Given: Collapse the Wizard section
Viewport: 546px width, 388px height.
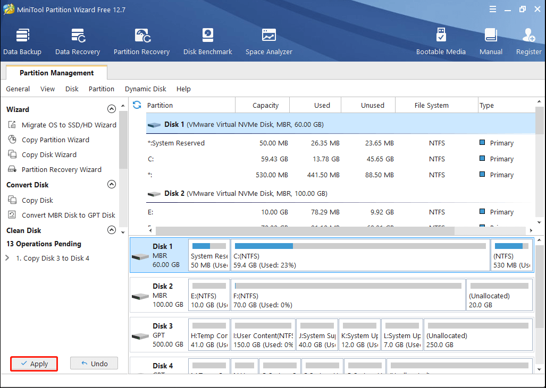Looking at the screenshot, I should coord(112,109).
